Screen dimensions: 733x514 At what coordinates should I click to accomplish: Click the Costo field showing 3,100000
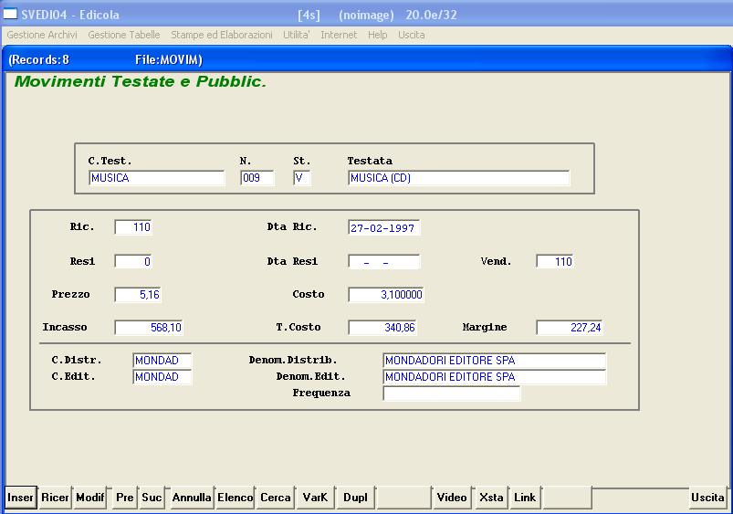click(x=385, y=295)
